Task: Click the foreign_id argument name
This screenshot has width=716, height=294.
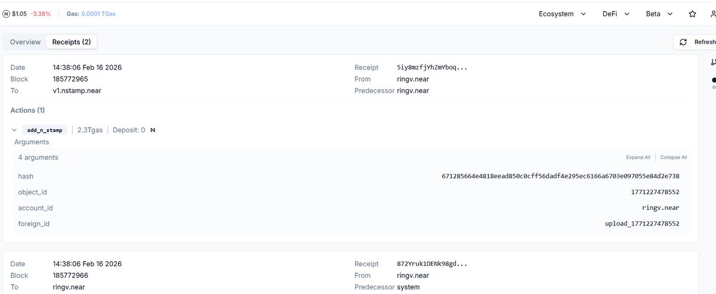Action: click(34, 224)
